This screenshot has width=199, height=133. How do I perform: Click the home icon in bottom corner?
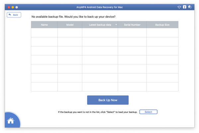pyautogui.click(x=11, y=120)
